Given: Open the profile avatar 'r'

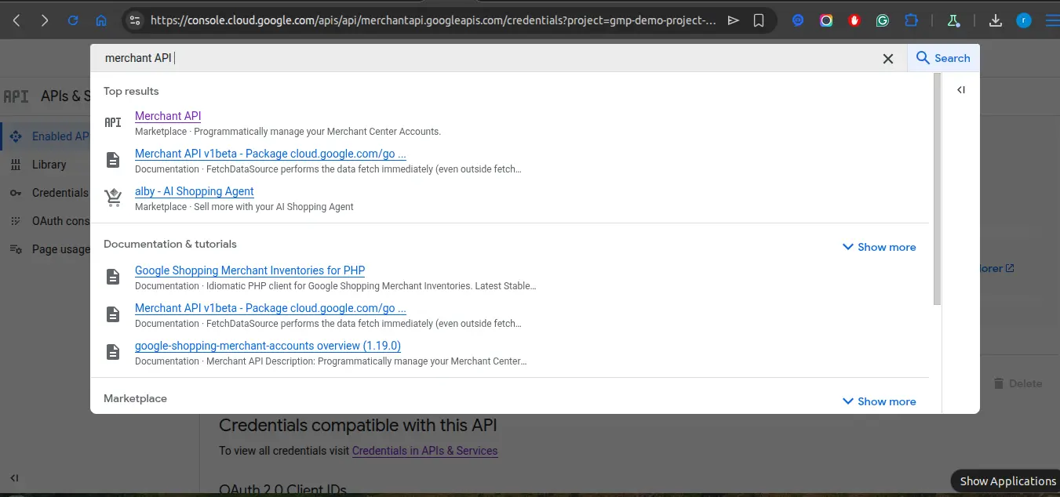Looking at the screenshot, I should [1024, 20].
